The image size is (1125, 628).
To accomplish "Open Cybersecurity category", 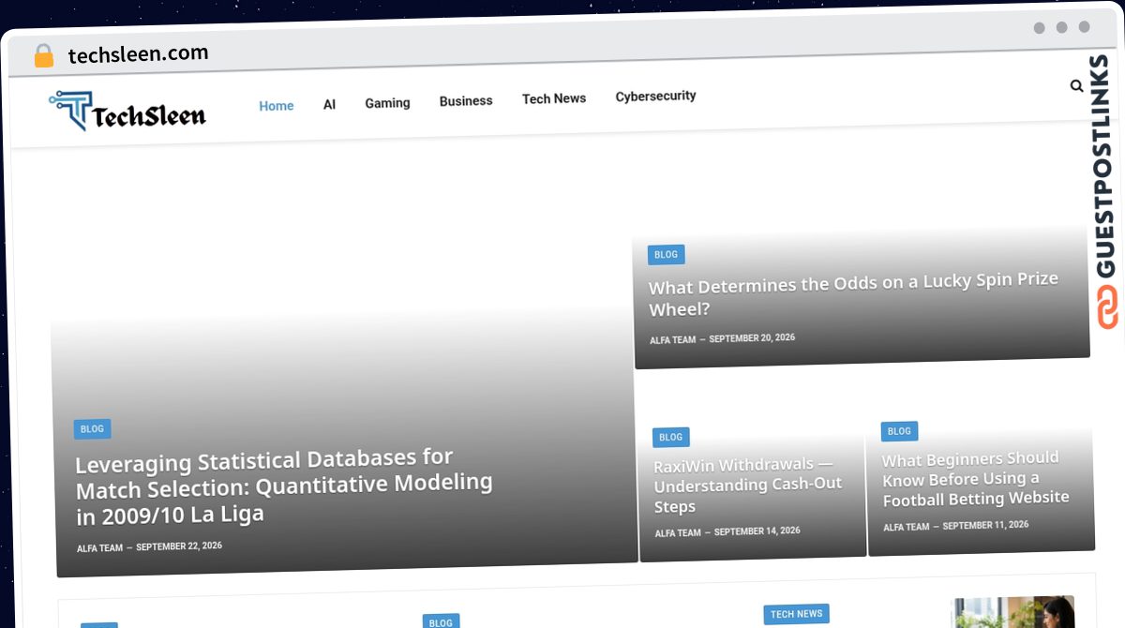I will 655,96.
